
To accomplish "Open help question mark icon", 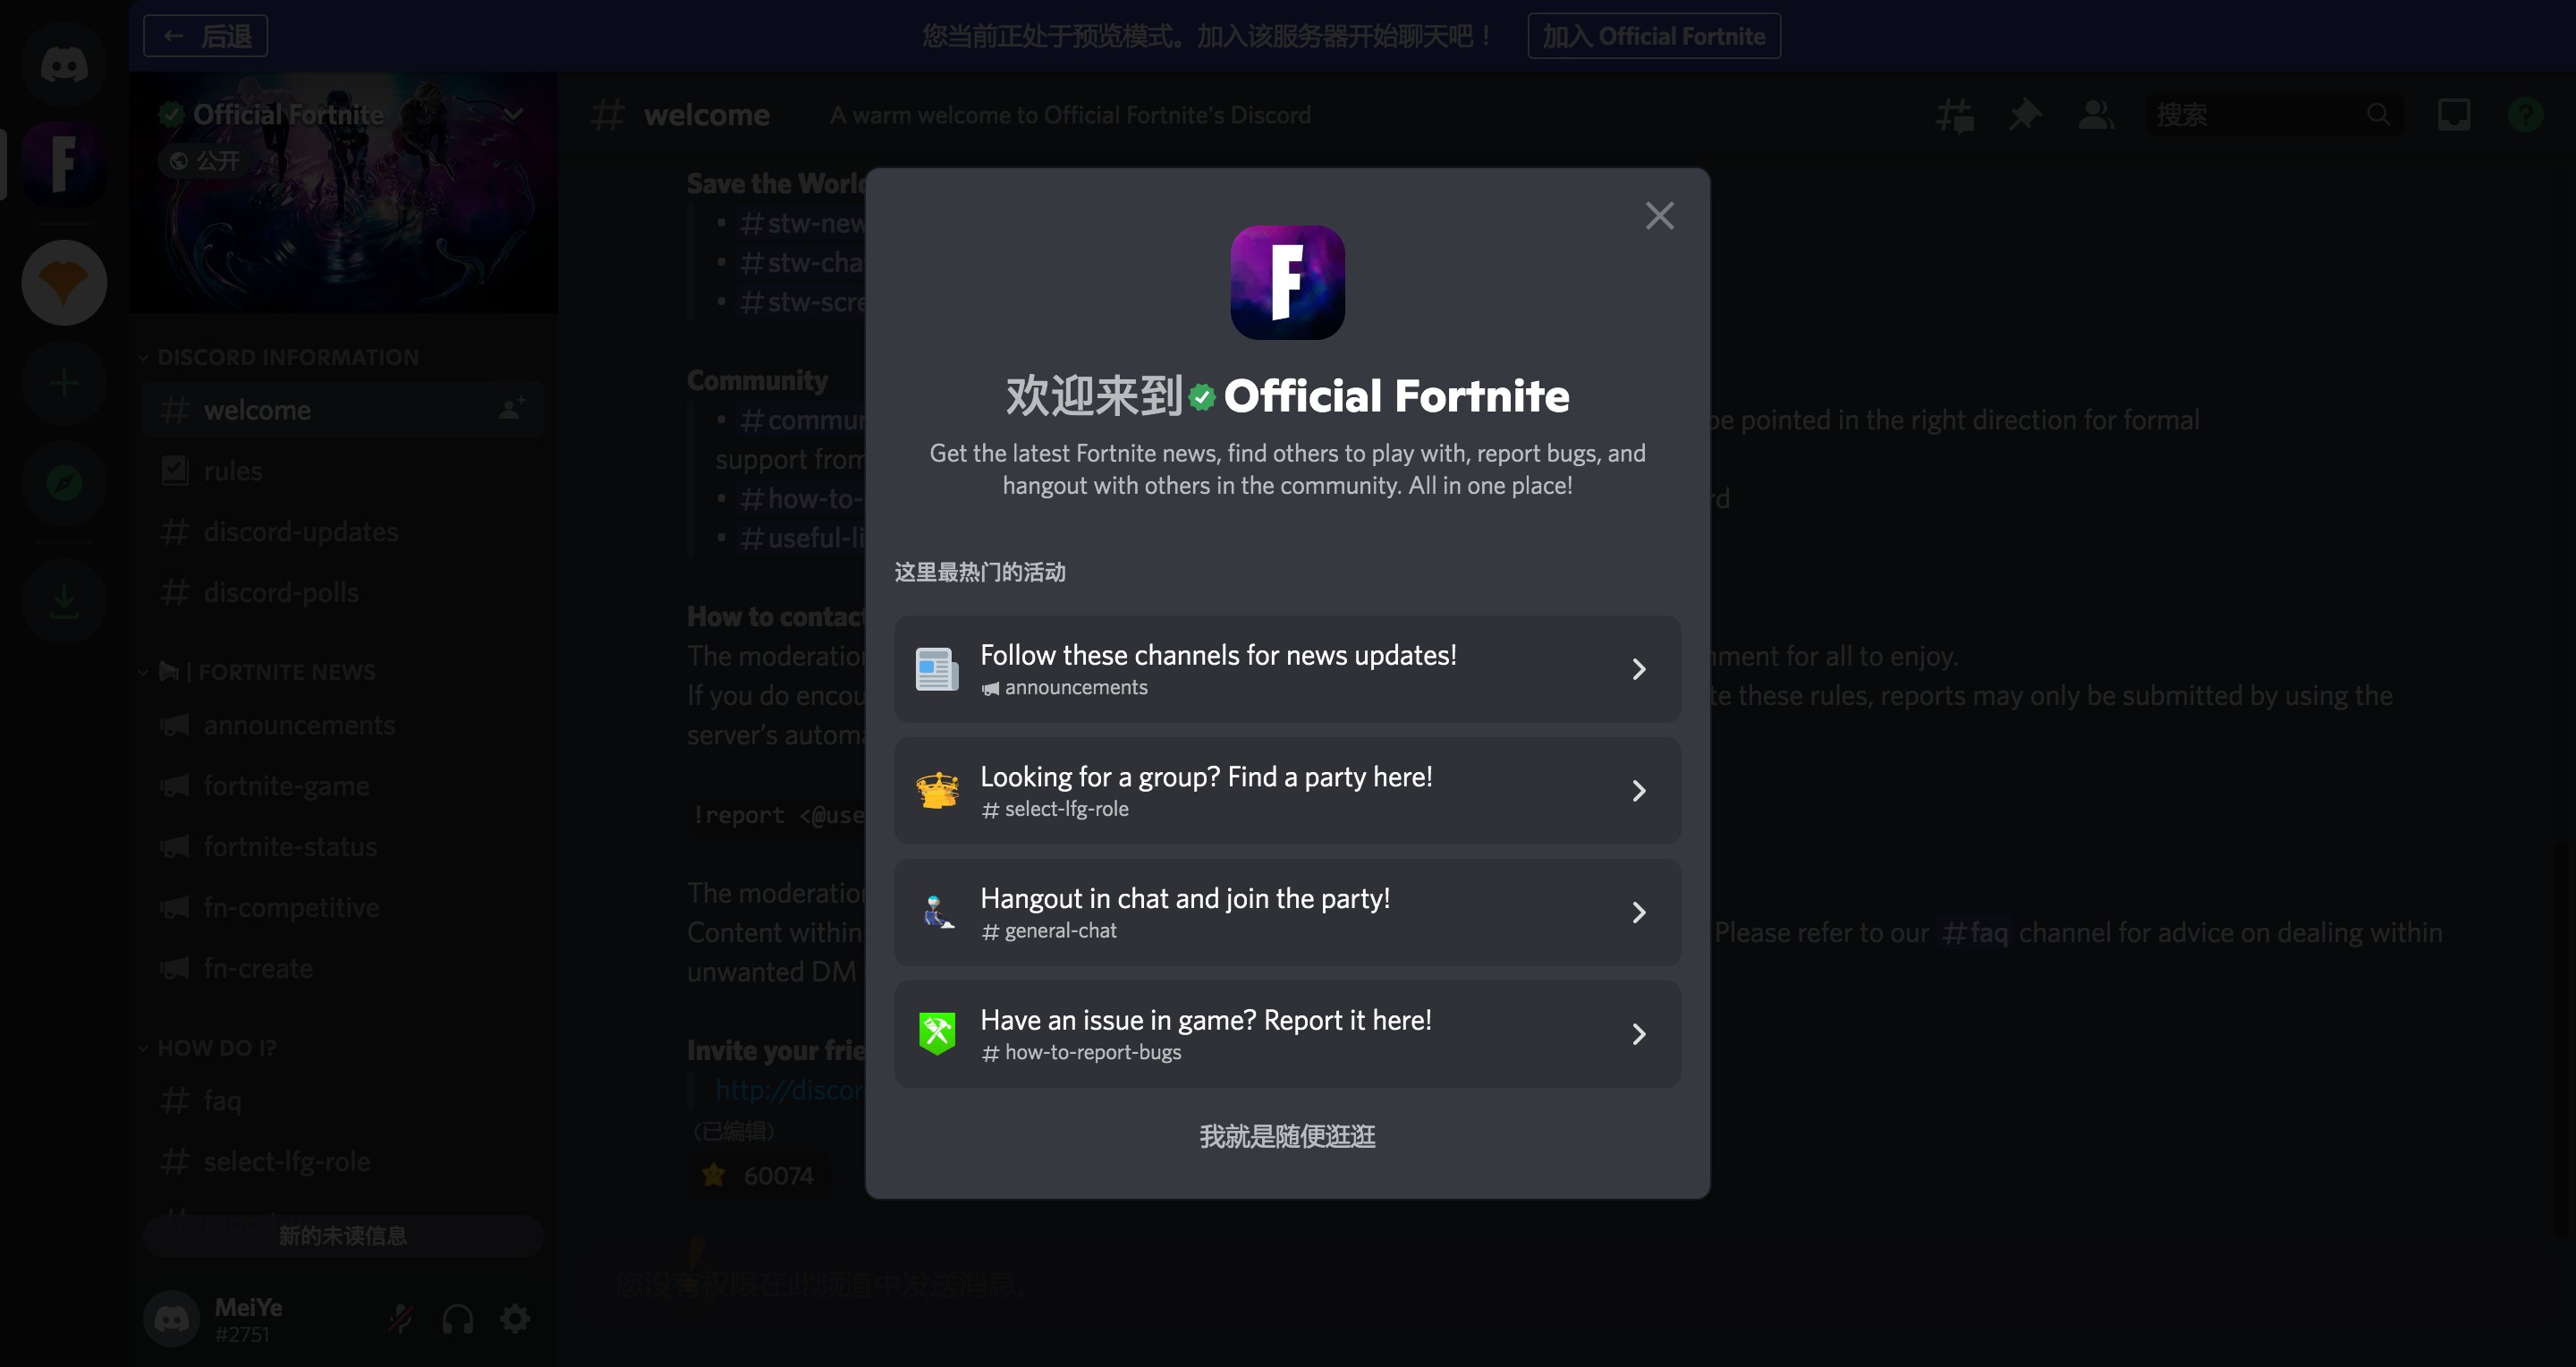I will click(2525, 115).
